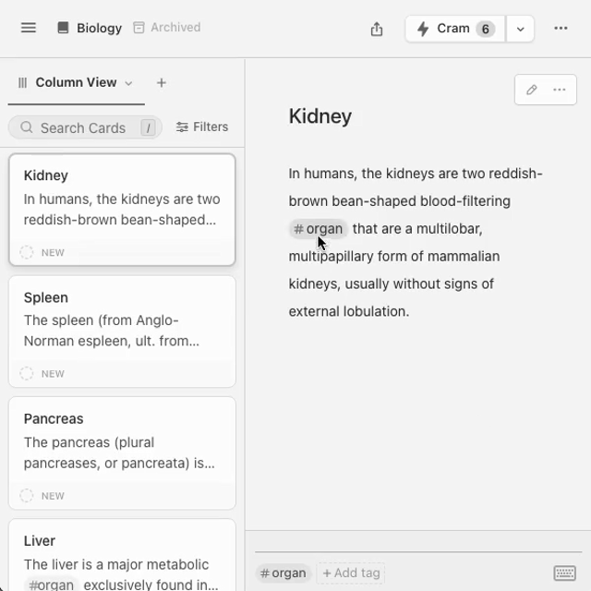Expand the Cram dropdown arrow
The image size is (591, 591).
(520, 29)
